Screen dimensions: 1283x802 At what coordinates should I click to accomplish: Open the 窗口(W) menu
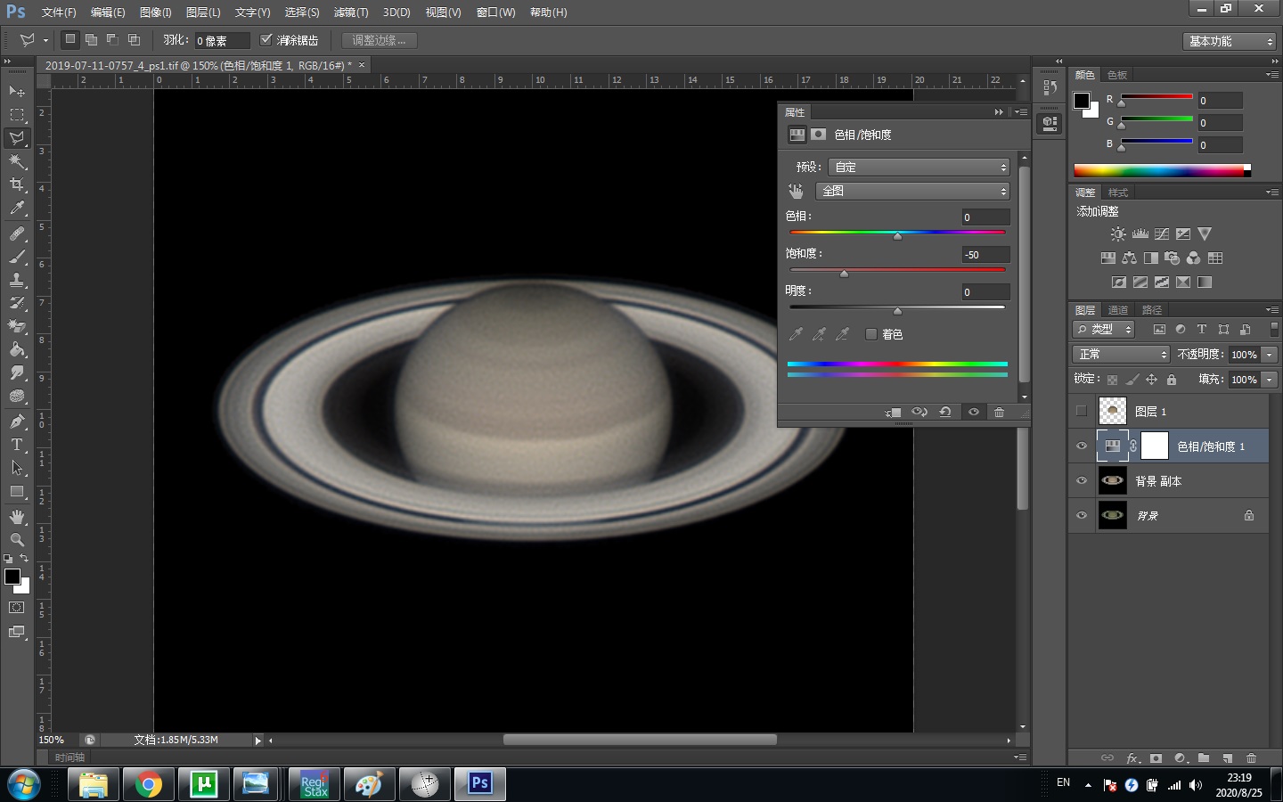pos(496,12)
